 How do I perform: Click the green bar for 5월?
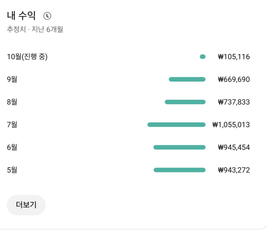[x=179, y=170]
